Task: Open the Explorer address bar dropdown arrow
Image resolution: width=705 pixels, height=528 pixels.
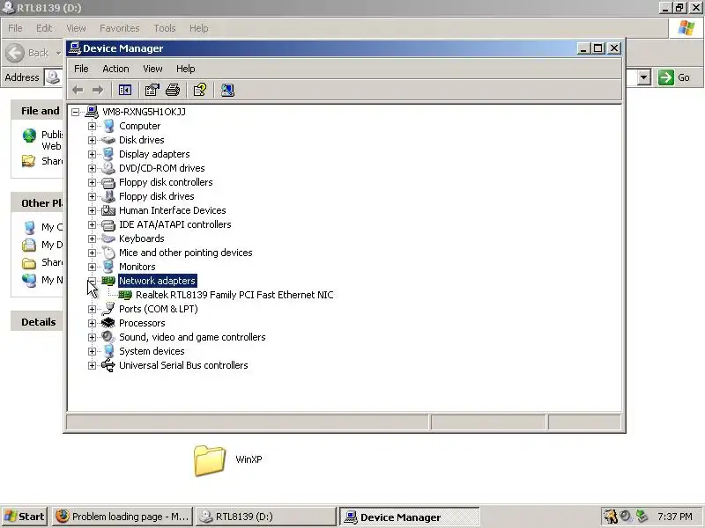Action: tap(644, 77)
